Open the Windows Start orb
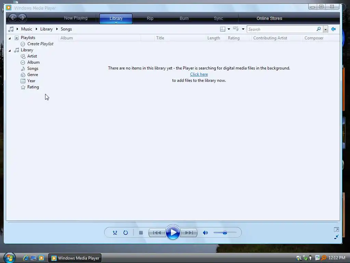350x263 pixels. pos(9,258)
